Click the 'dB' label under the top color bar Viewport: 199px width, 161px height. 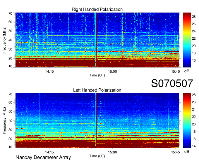pos(187,71)
